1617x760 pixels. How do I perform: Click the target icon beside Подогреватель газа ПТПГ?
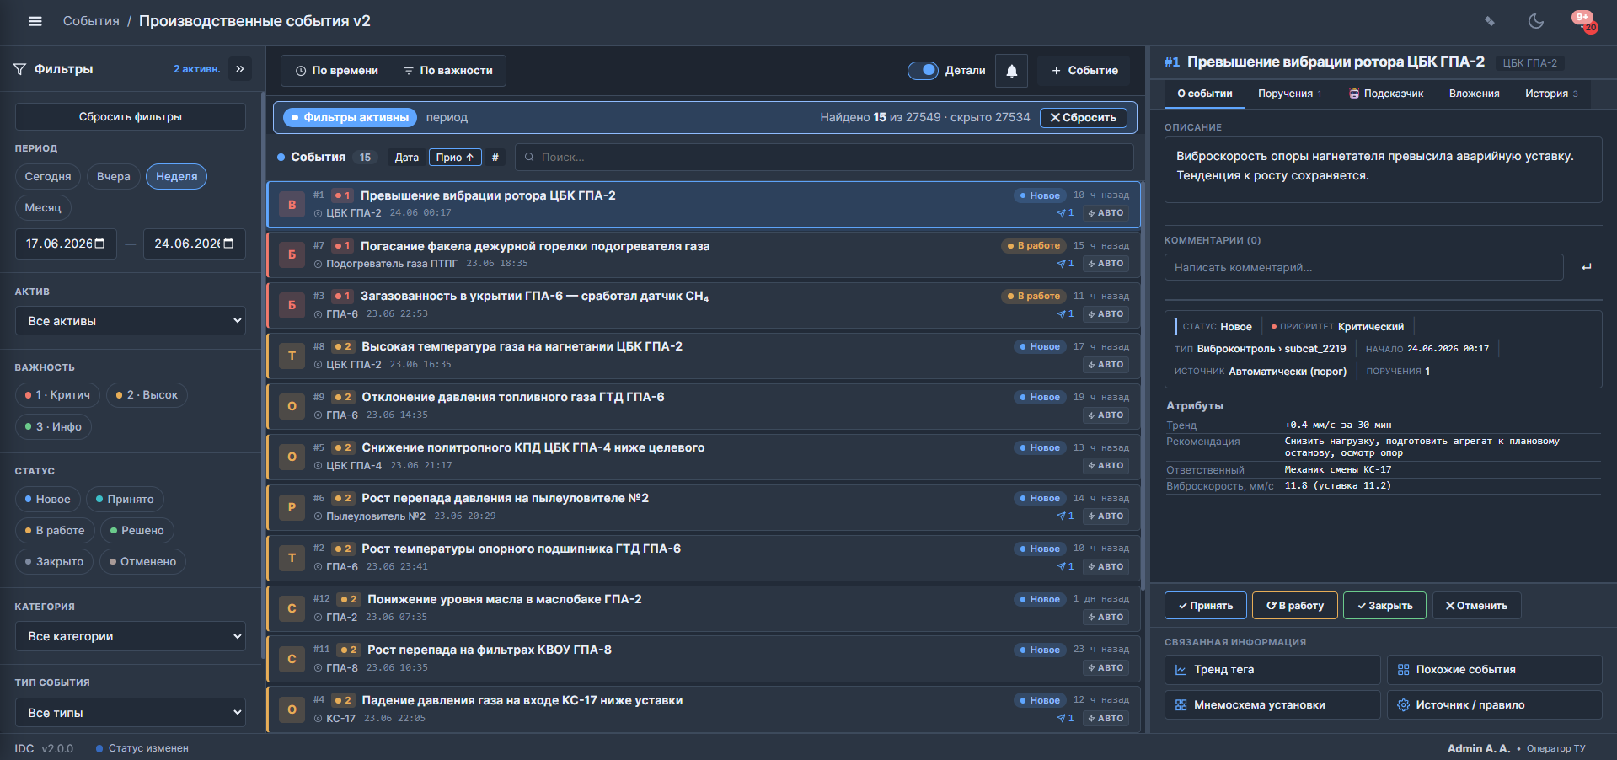point(319,264)
